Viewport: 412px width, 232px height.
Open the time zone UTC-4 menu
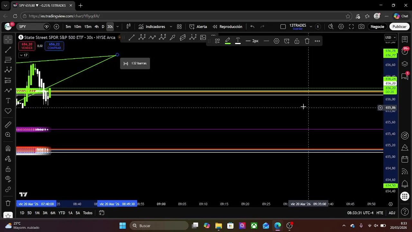pyautogui.click(x=360, y=213)
